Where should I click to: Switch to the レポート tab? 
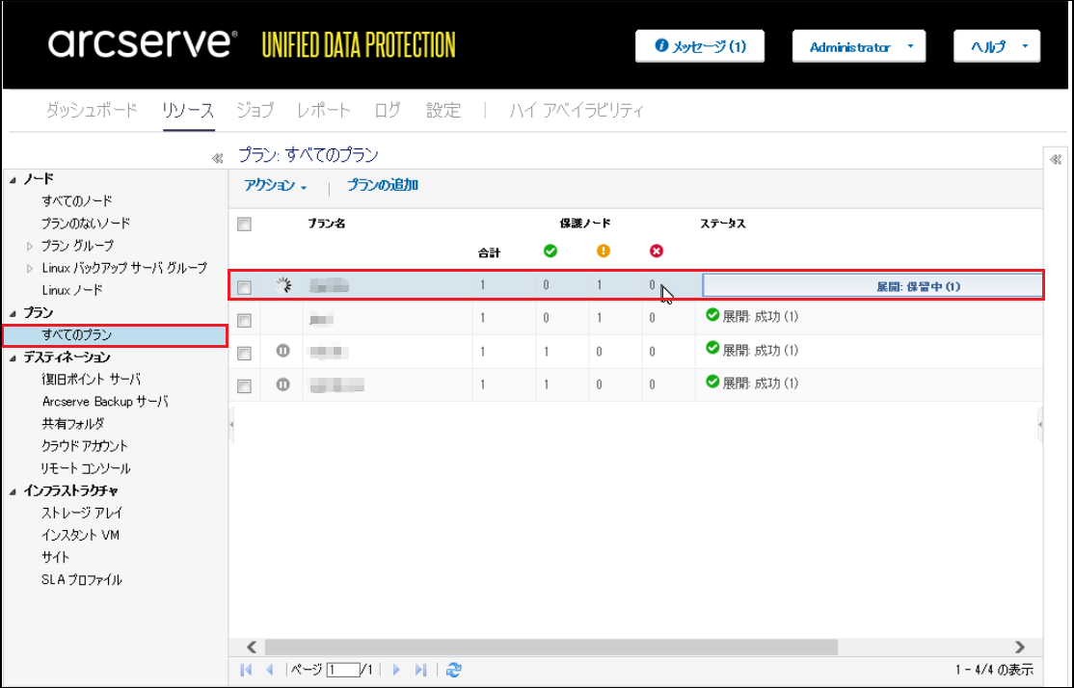(323, 110)
